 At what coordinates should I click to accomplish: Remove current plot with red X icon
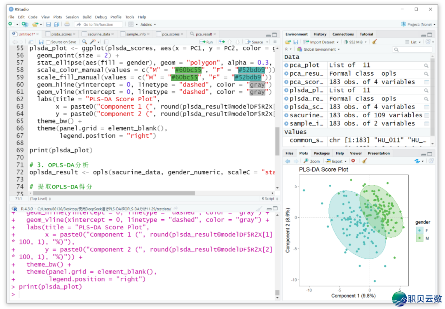tap(354, 161)
